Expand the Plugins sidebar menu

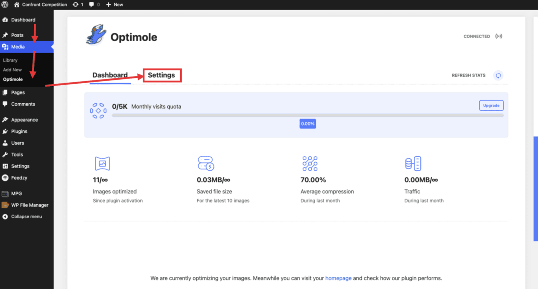(x=19, y=131)
